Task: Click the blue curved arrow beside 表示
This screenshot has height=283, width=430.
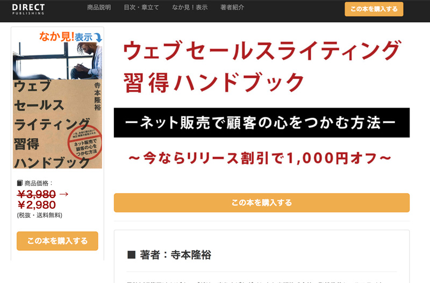Action: pyautogui.click(x=98, y=37)
